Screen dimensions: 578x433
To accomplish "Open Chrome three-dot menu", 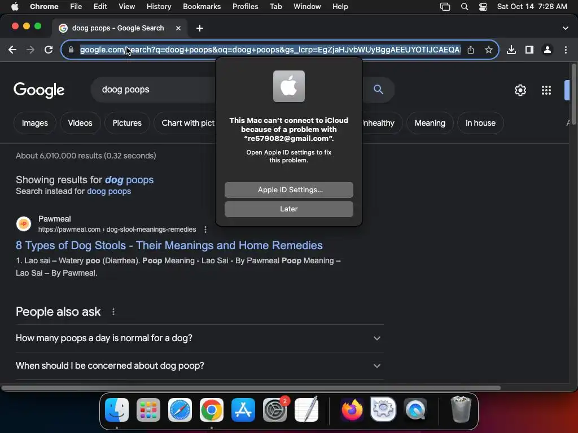I will point(566,50).
